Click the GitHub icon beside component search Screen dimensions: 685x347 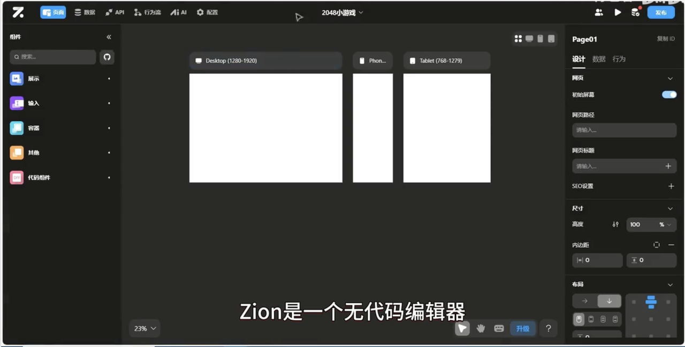[107, 57]
